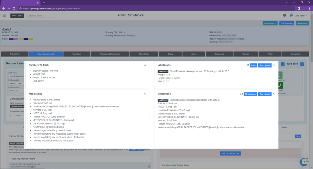Open the Clinical Data tab
This screenshot has width=313, height=169.
tap(144, 54)
